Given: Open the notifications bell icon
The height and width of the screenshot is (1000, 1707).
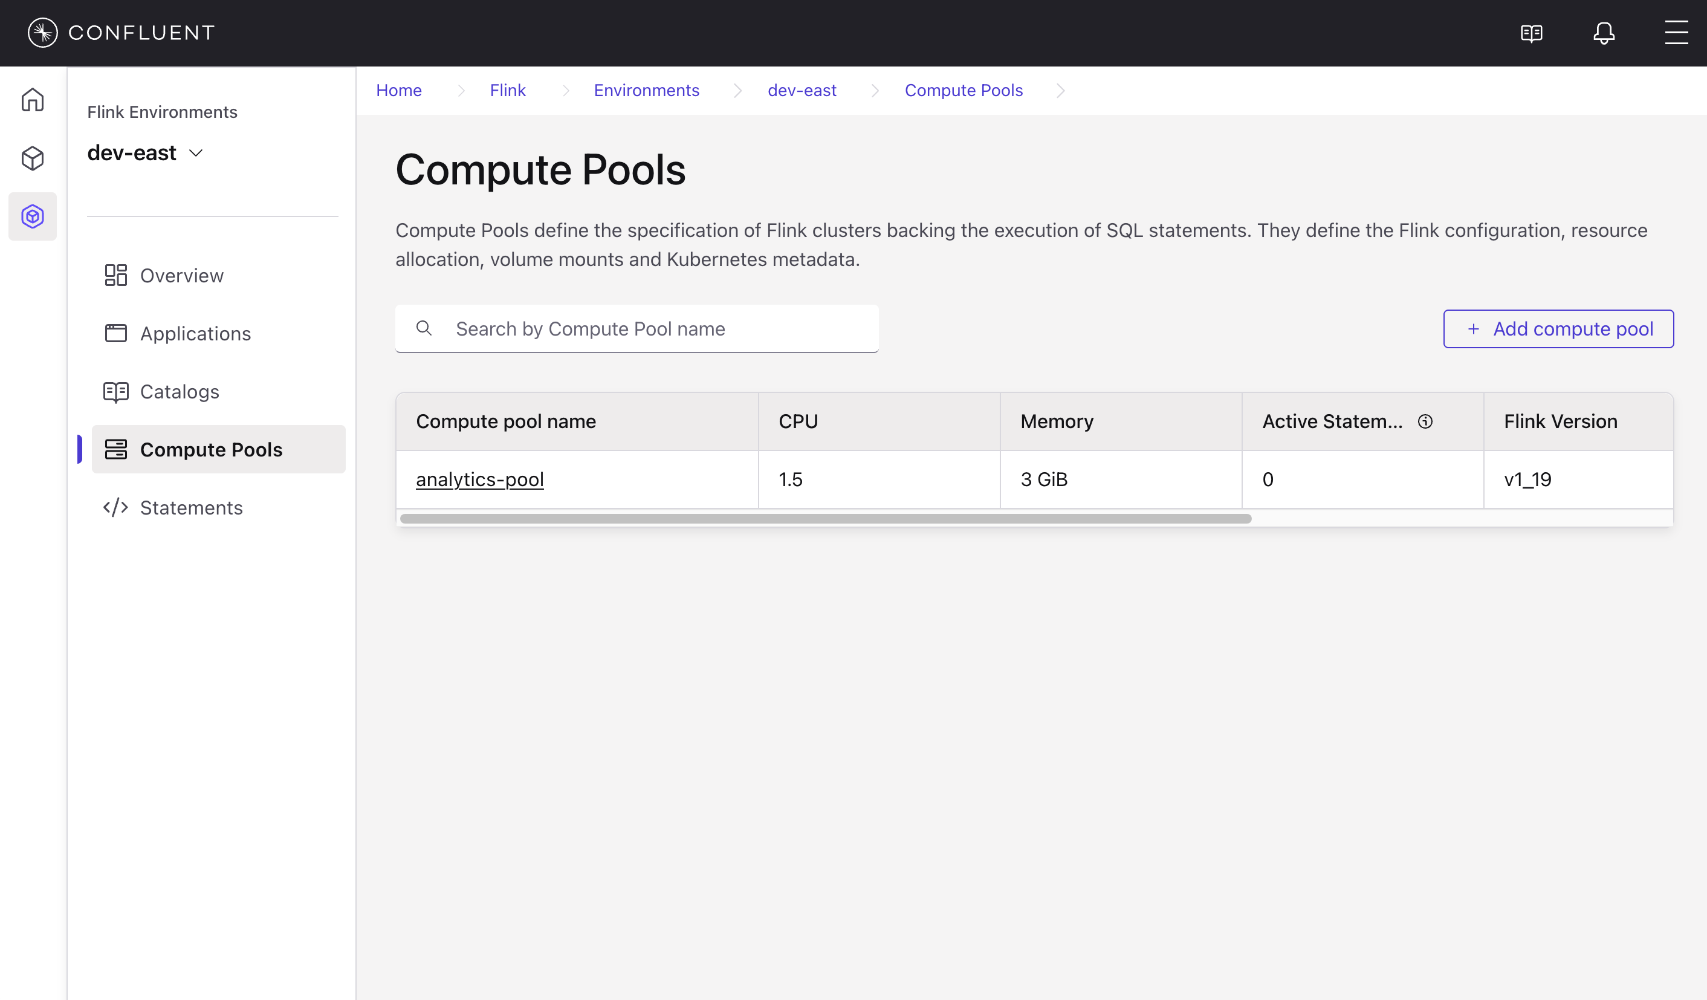Looking at the screenshot, I should 1604,33.
